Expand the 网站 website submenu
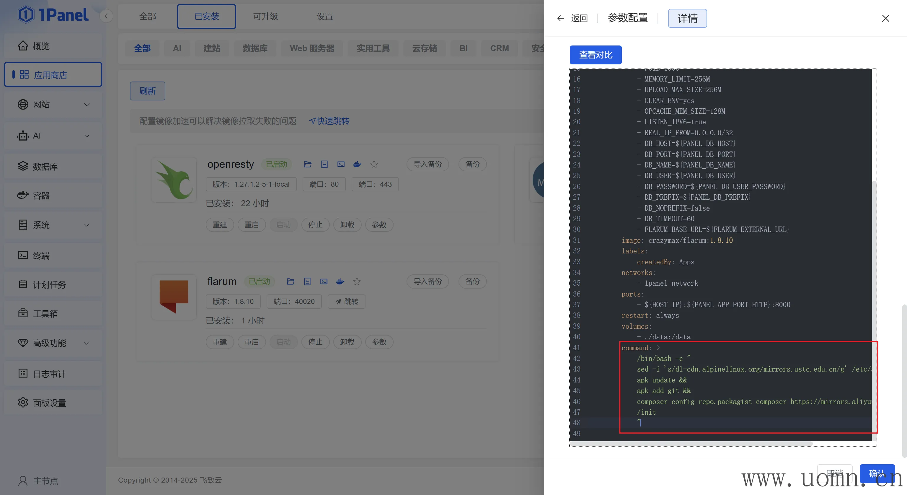The height and width of the screenshot is (495, 907). [x=53, y=105]
